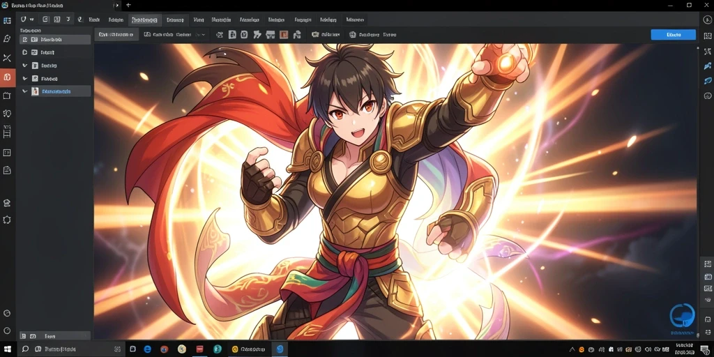Click the grid icon near top of right sidebar

tap(707, 36)
